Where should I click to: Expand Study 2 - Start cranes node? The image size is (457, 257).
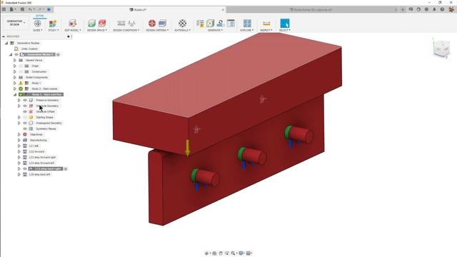pyautogui.click(x=15, y=89)
